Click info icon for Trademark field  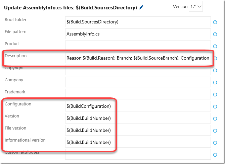(215, 94)
